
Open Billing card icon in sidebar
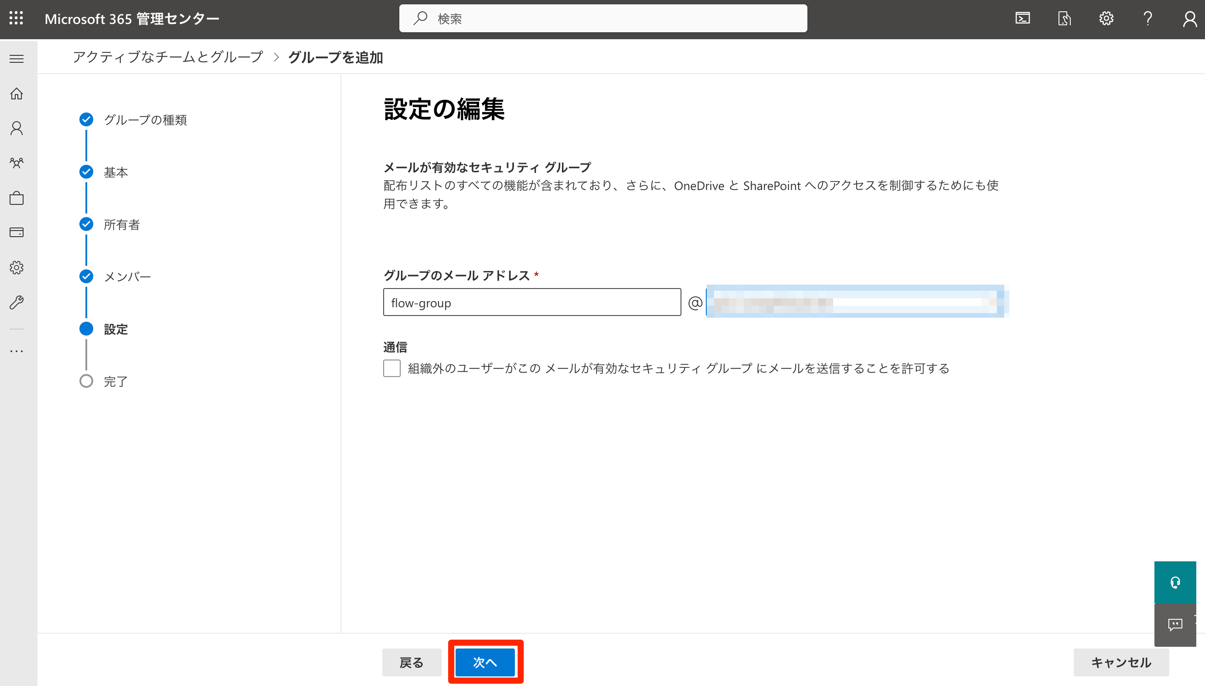[x=17, y=232]
